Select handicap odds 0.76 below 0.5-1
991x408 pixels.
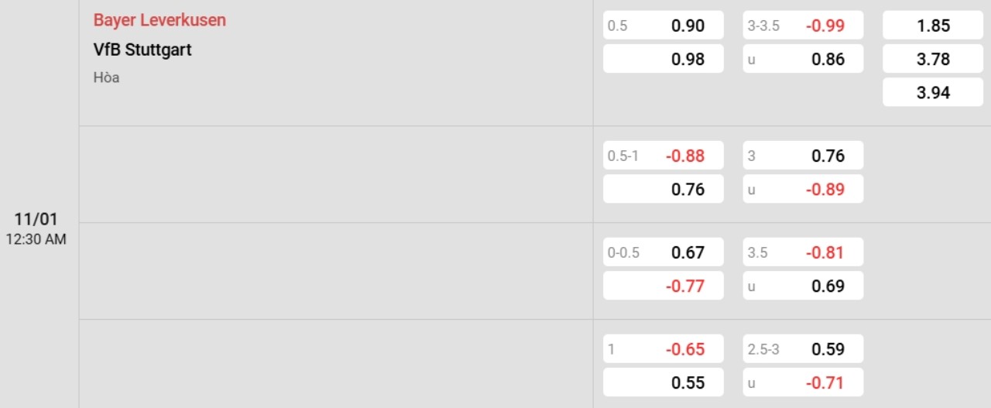tap(664, 189)
